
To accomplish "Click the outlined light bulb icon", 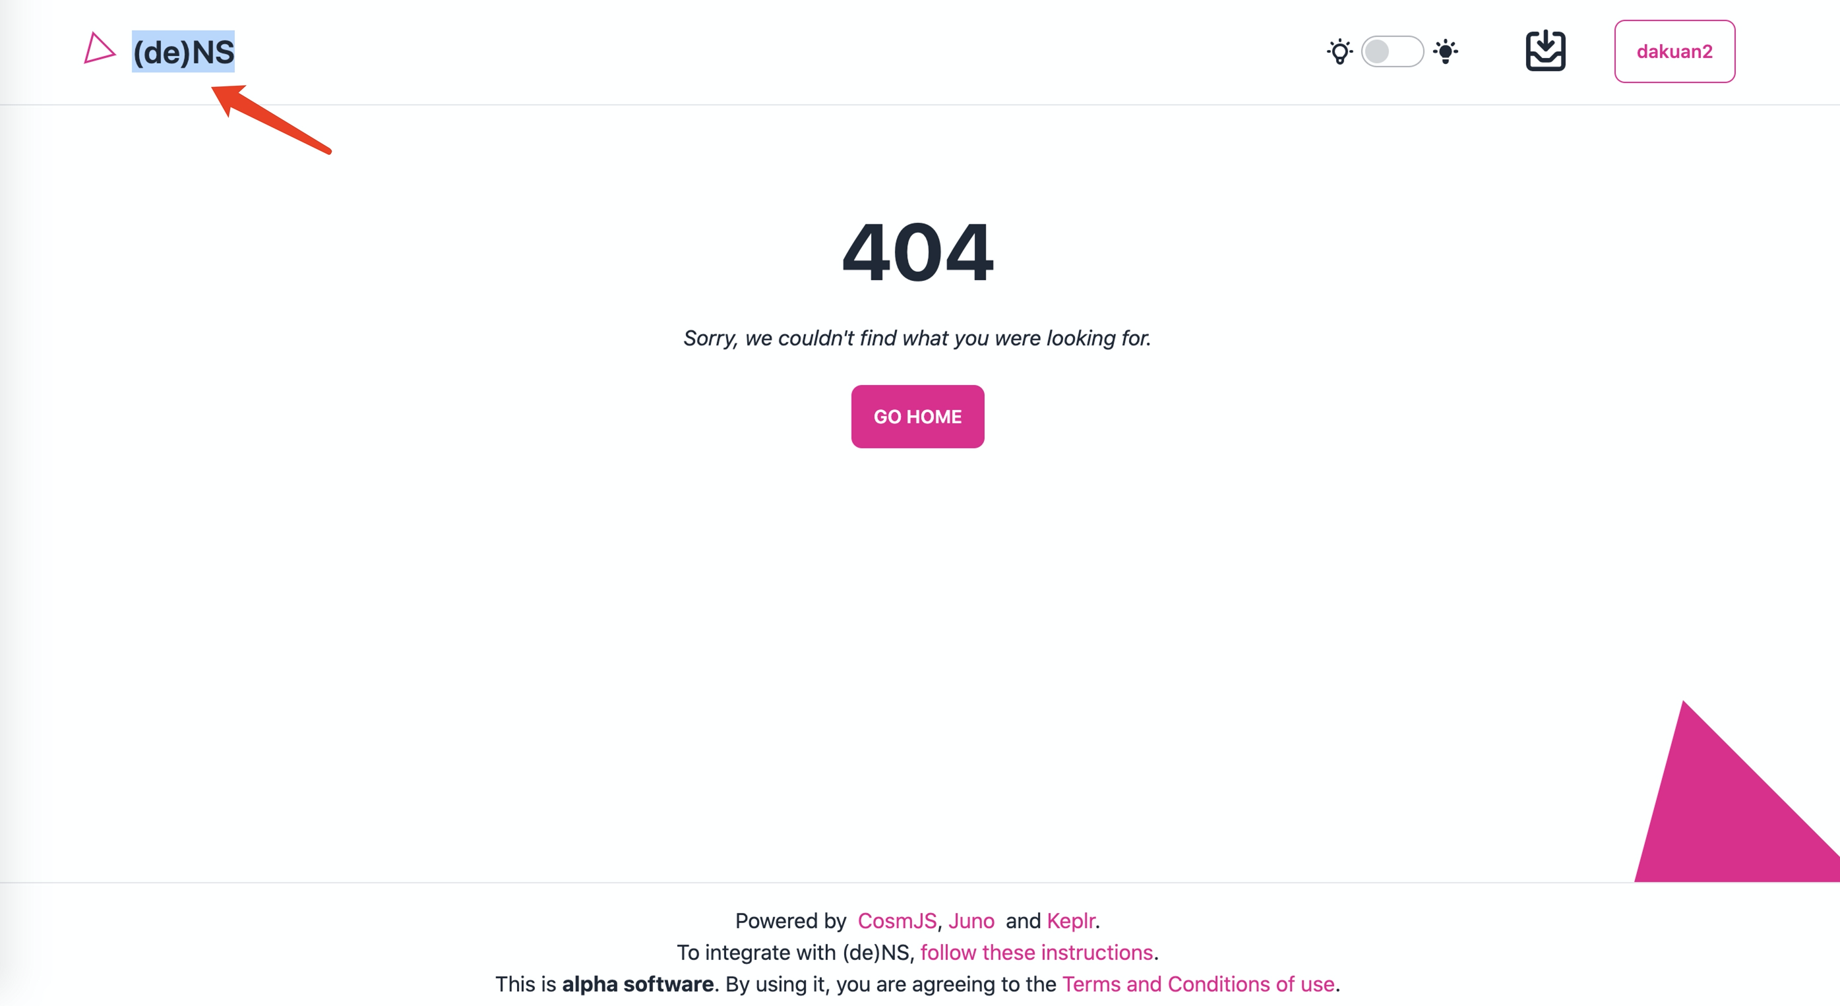I will click(x=1339, y=51).
